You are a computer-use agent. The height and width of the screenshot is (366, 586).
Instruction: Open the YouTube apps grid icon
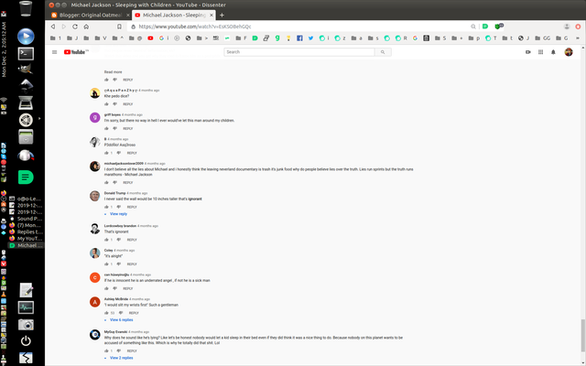540,52
